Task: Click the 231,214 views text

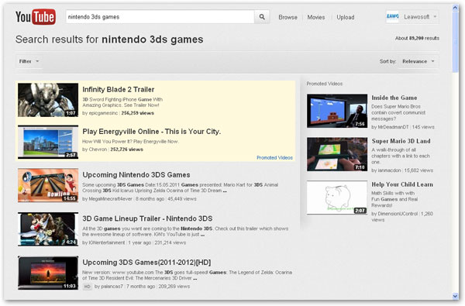Action: (x=170, y=242)
